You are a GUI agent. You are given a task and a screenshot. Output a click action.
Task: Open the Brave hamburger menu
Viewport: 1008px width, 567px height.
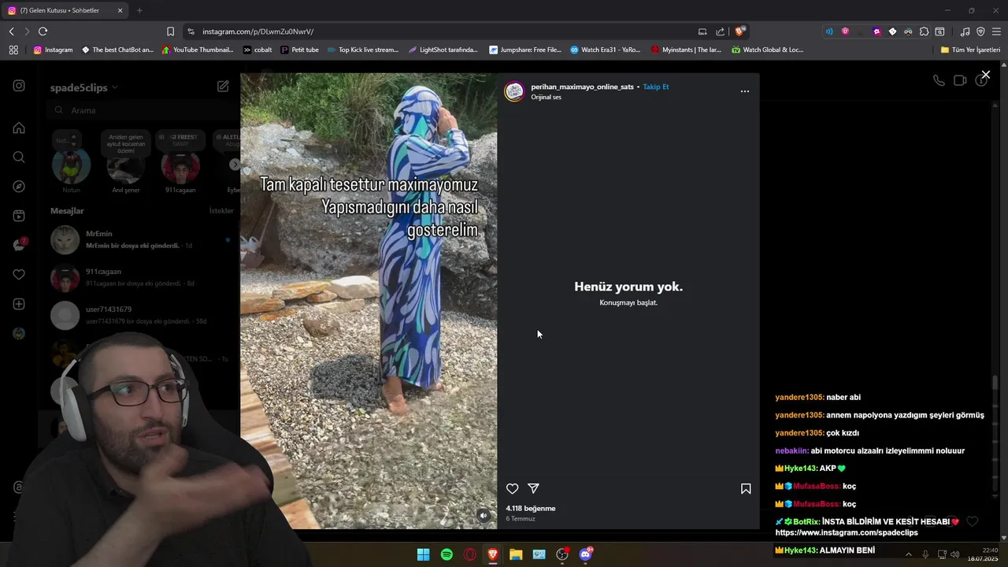pyautogui.click(x=996, y=31)
